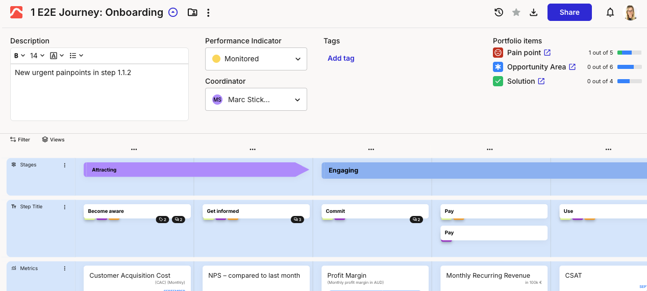
Task: Open the Solution external link
Action: pos(541,81)
